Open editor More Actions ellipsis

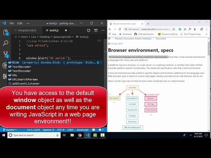103,30
